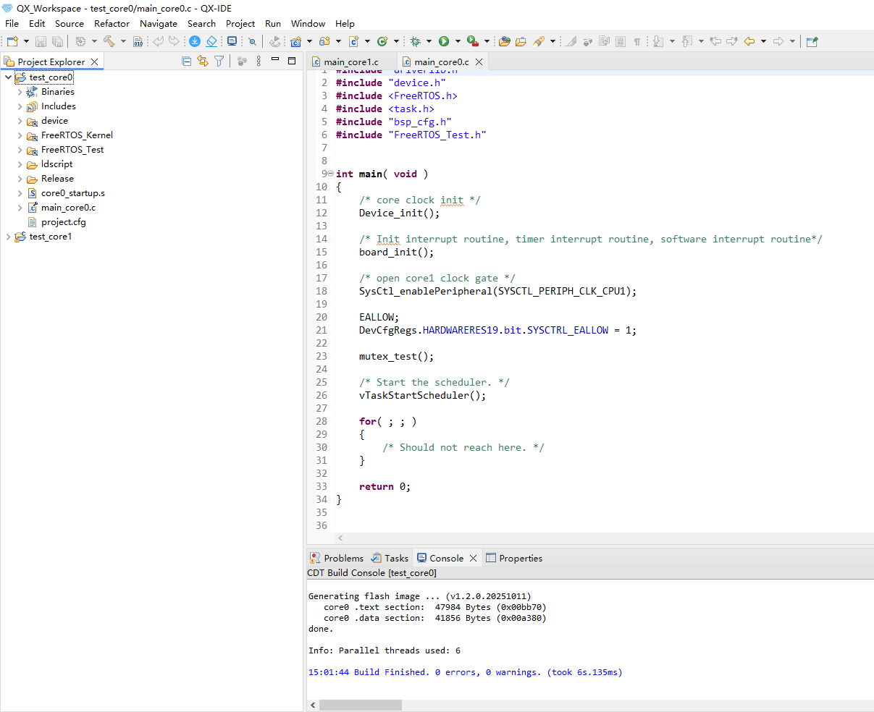Click the hammer Build icon
This screenshot has width=874, height=712.
tap(109, 42)
